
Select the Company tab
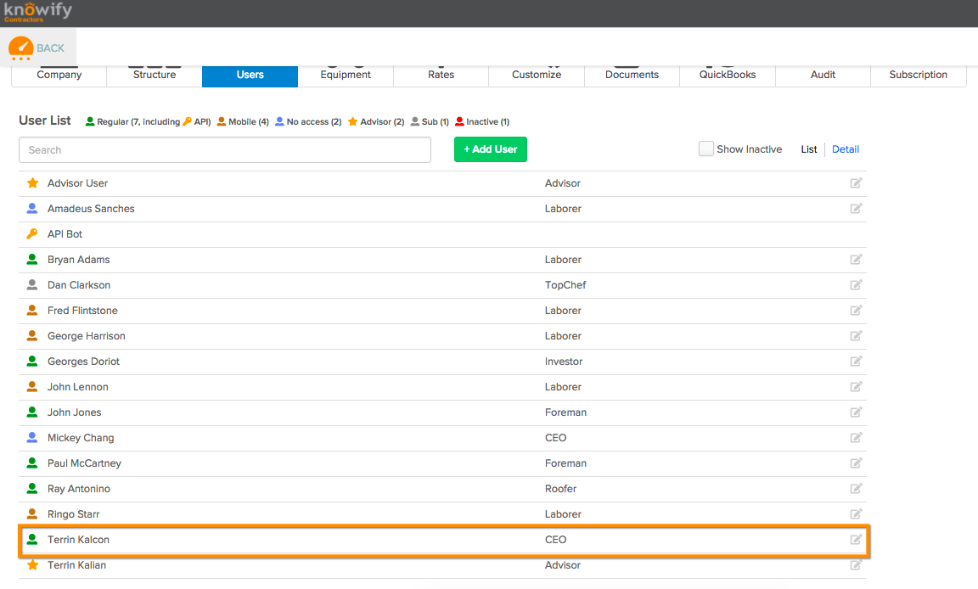tap(59, 75)
